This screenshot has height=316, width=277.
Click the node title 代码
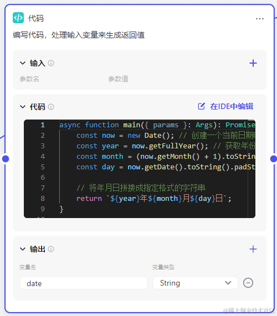click(x=35, y=18)
